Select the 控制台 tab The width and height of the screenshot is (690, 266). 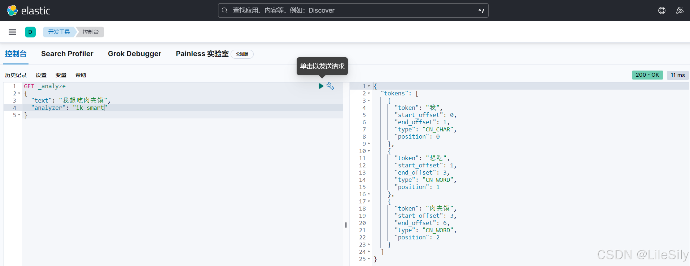pos(16,54)
